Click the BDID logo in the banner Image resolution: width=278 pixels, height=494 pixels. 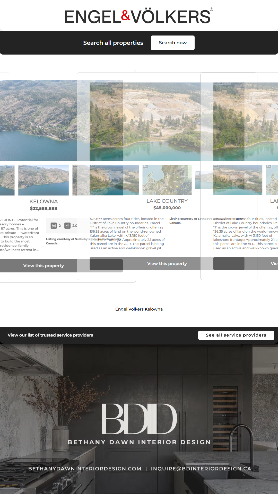139,419
